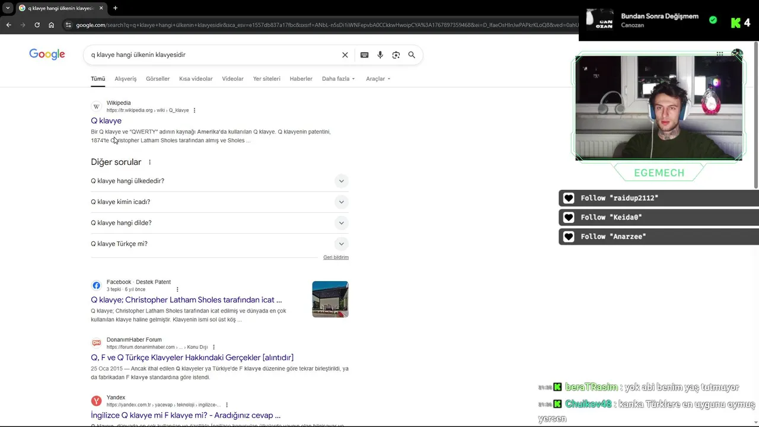
Task: Open 'İngilizce Q klavye mi F klavye mi?' link
Action: click(186, 415)
